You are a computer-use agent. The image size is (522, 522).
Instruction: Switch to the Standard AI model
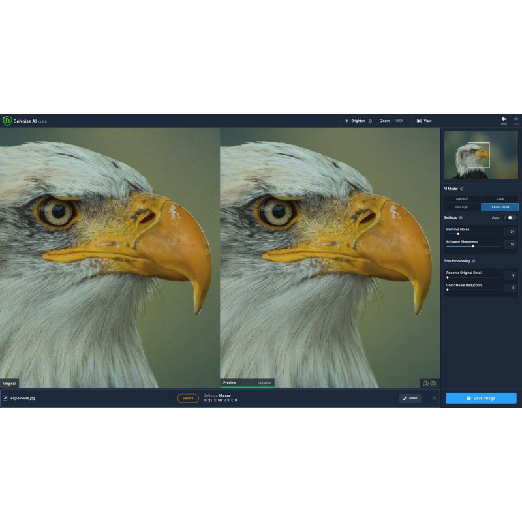tap(462, 198)
